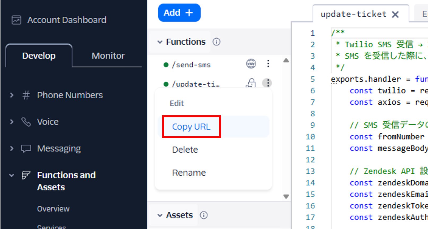
Task: Click the Voice phone icon
Action: click(x=26, y=122)
